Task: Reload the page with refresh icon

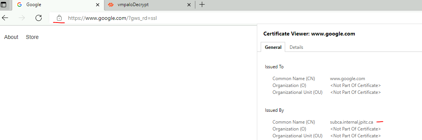Action: [x=39, y=18]
